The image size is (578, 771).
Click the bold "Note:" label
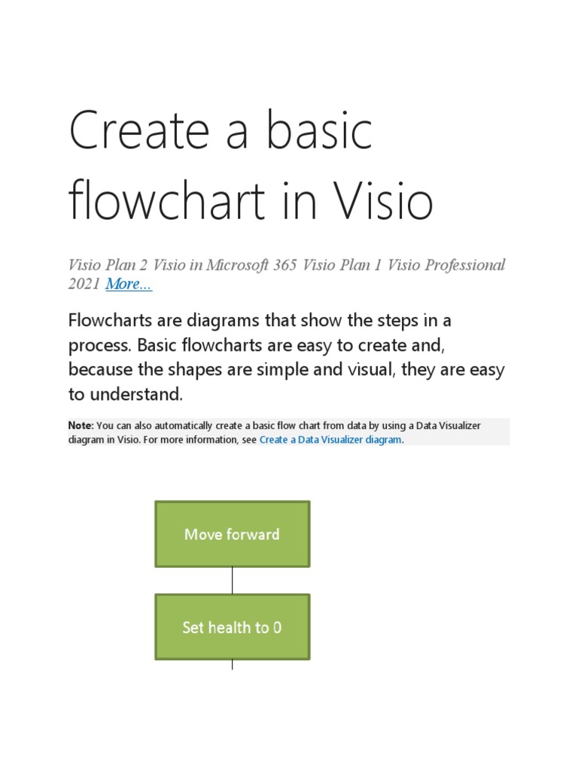click(81, 426)
